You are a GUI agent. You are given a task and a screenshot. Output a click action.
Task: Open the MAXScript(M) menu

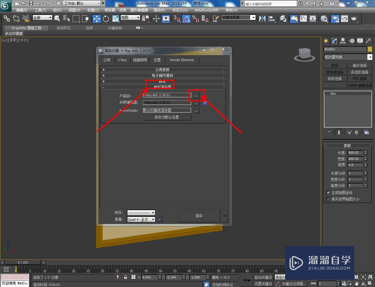tap(207, 10)
